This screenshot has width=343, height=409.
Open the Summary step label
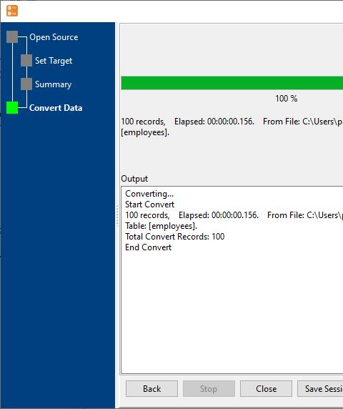53,84
